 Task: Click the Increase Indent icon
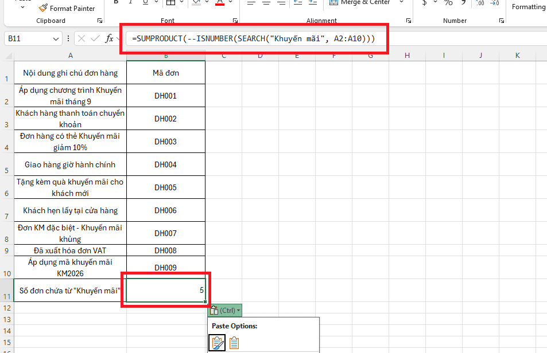pyautogui.click(x=313, y=3)
